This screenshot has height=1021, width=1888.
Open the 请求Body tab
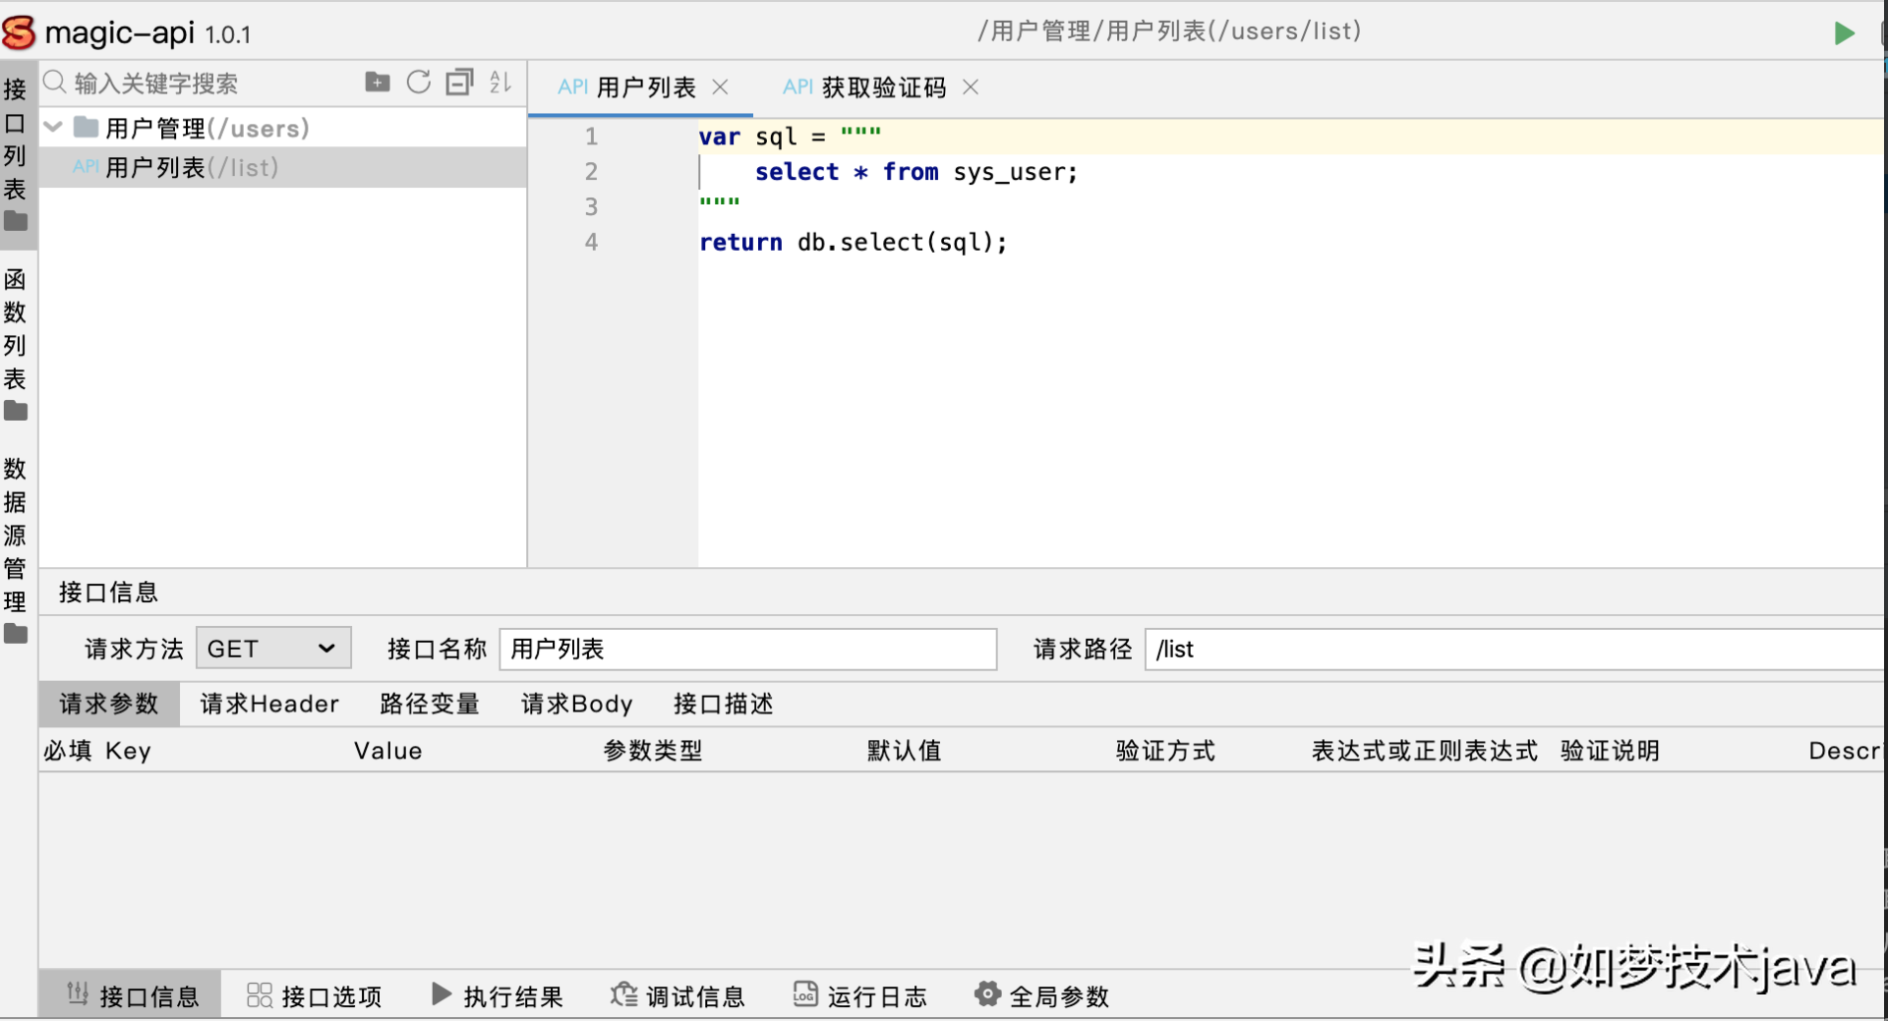click(576, 704)
